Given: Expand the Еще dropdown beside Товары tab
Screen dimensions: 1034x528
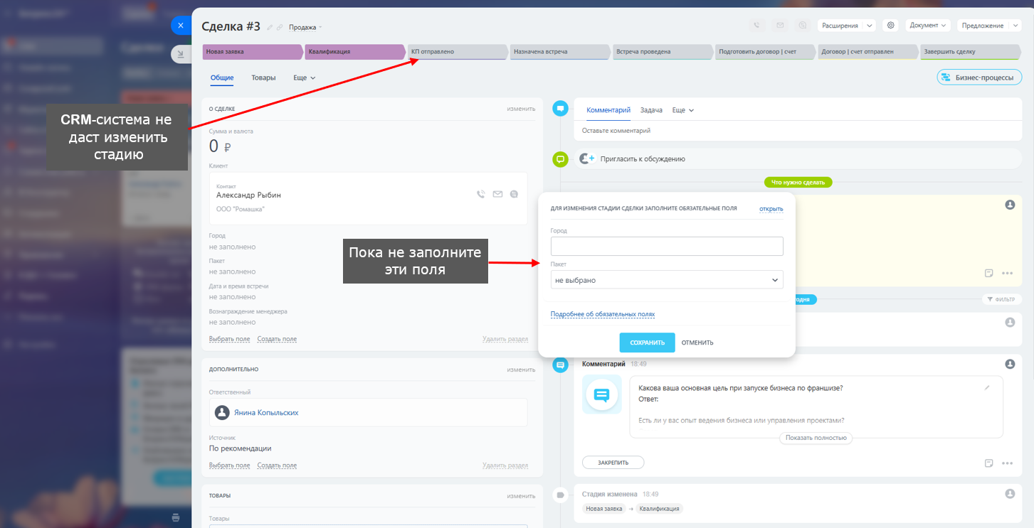Looking at the screenshot, I should [x=304, y=77].
